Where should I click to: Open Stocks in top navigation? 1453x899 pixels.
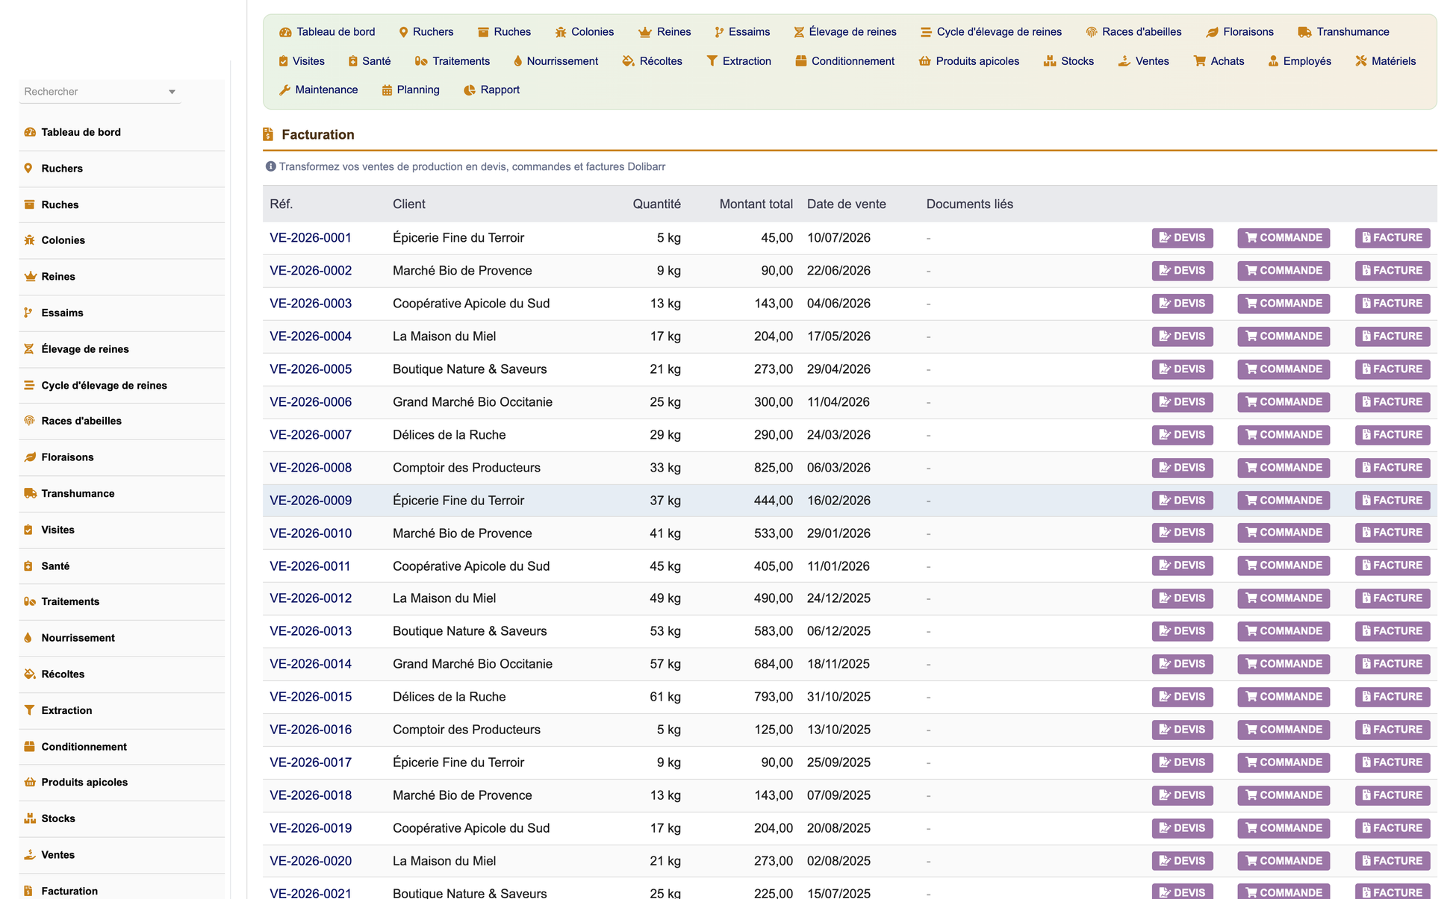tap(1068, 61)
